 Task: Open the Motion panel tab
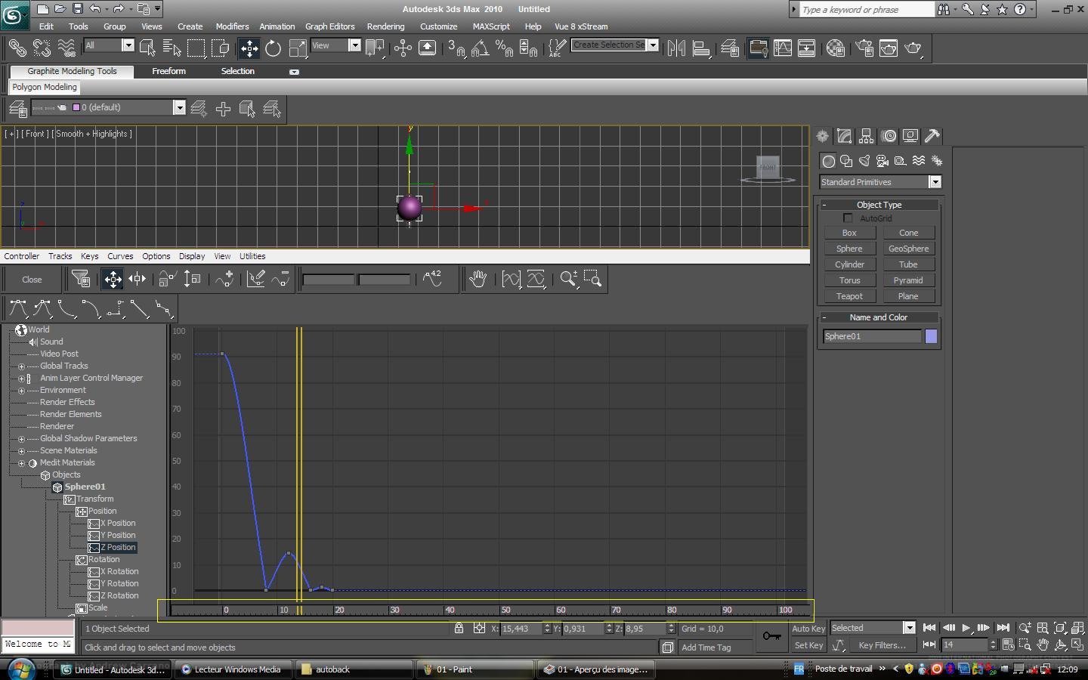coord(889,136)
